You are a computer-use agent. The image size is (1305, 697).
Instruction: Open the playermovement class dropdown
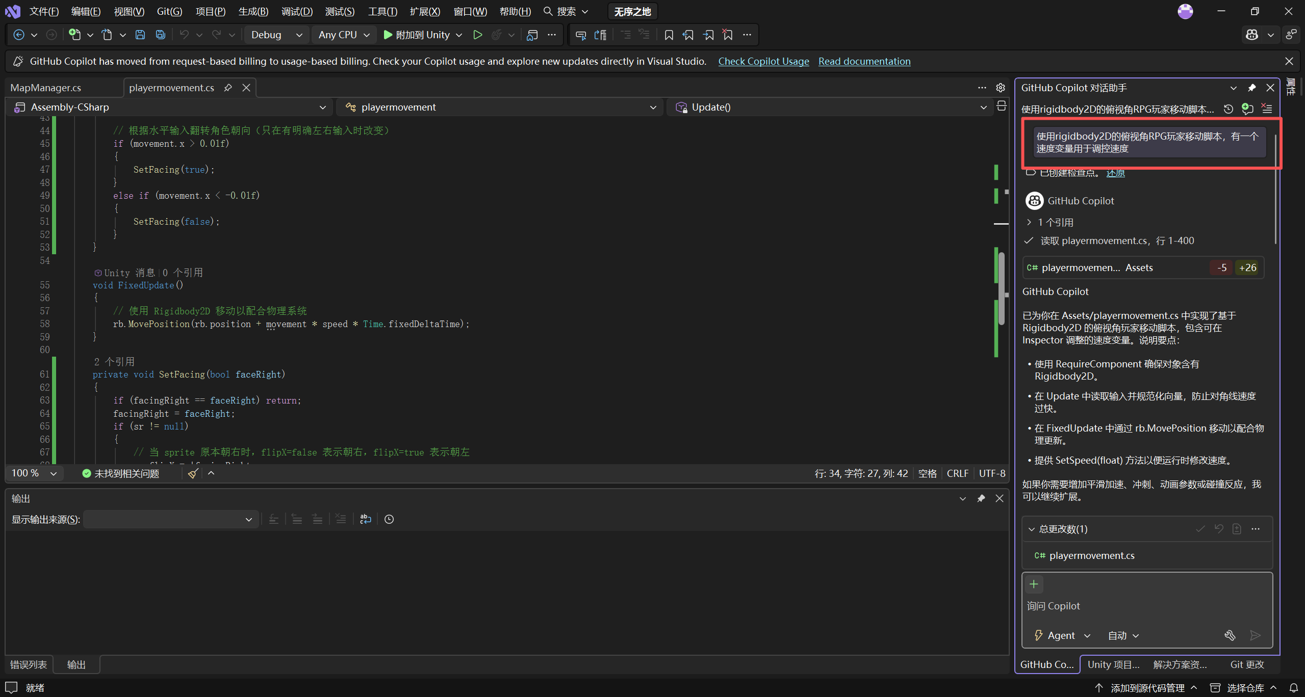(x=501, y=107)
